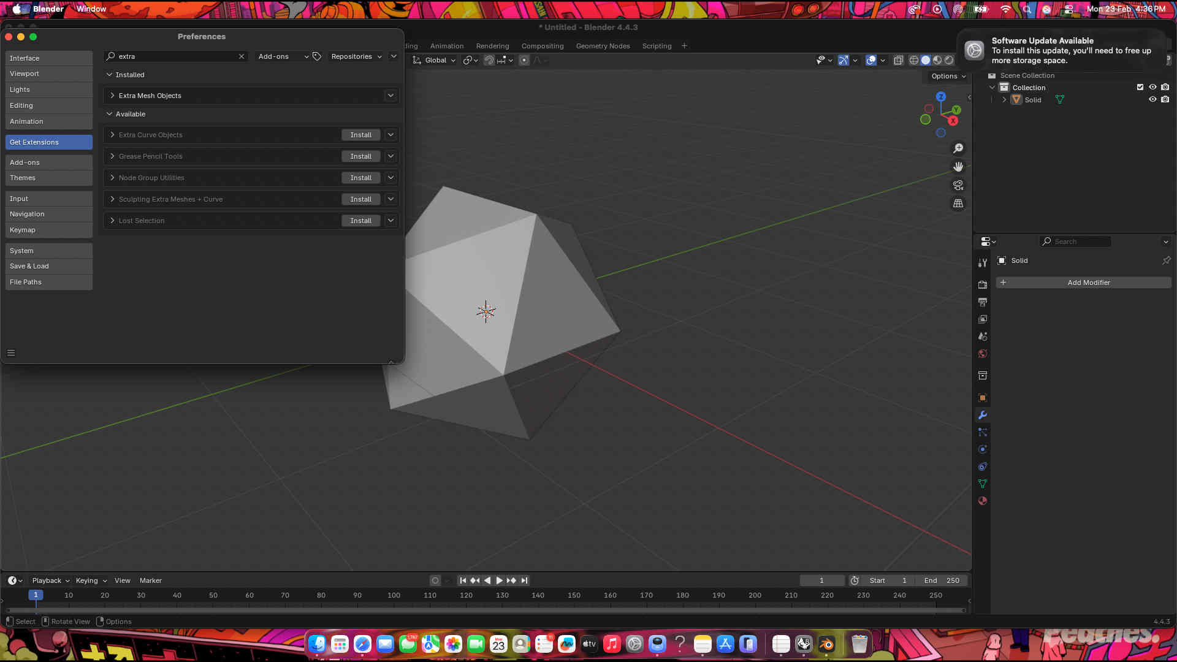The height and width of the screenshot is (662, 1177).
Task: Hide the Solid object in viewport
Action: 1152,100
